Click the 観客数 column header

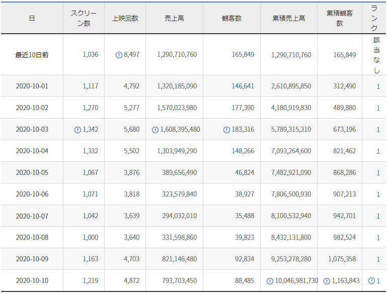(231, 18)
